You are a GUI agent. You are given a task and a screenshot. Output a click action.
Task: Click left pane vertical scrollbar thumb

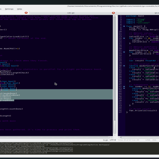115,127
